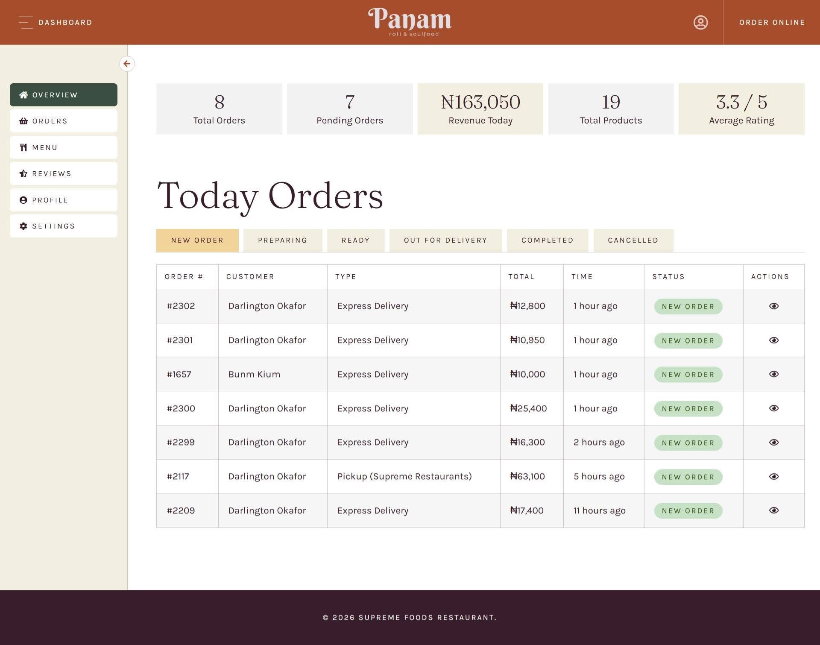Screen dimensions: 820x645
Task: Click the basket icon next to Orders
Action: [23, 121]
